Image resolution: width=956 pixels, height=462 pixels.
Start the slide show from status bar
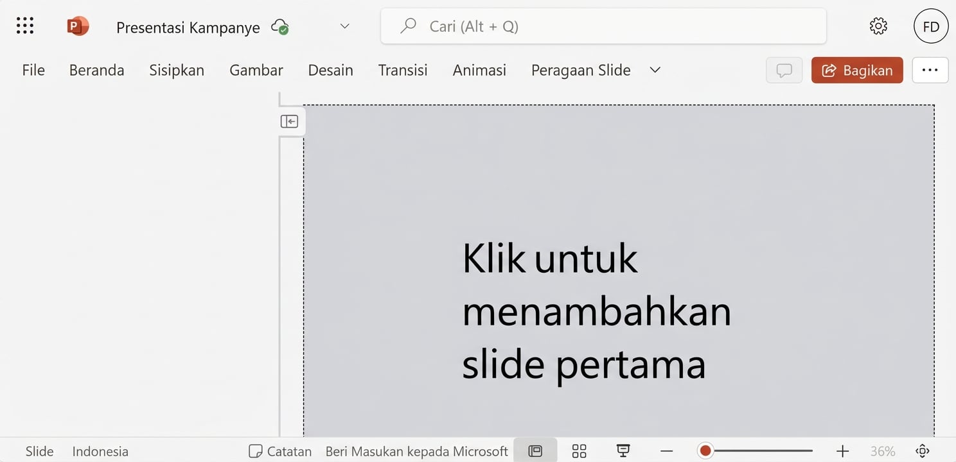[622, 450]
